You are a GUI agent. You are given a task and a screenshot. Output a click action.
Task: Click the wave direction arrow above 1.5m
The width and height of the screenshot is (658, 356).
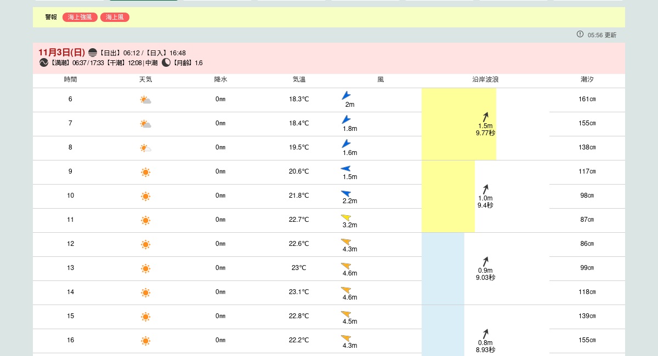pyautogui.click(x=485, y=117)
